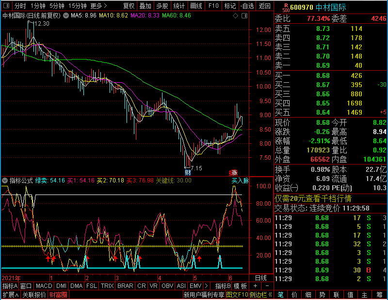Select the 1分钟 period

[x=38, y=6]
